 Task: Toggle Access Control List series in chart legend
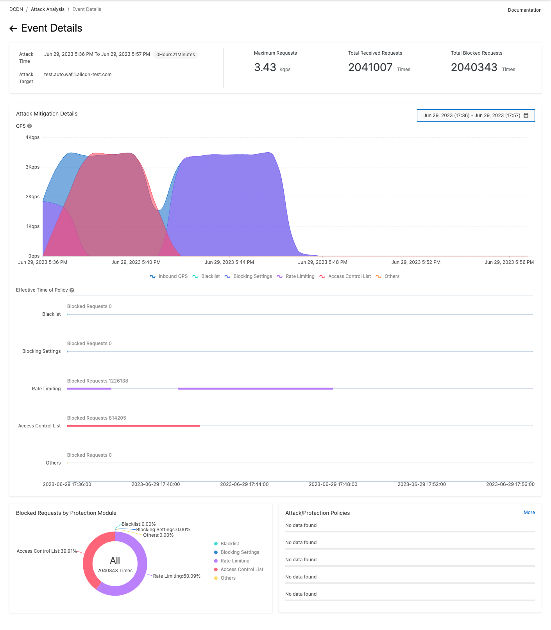(345, 276)
